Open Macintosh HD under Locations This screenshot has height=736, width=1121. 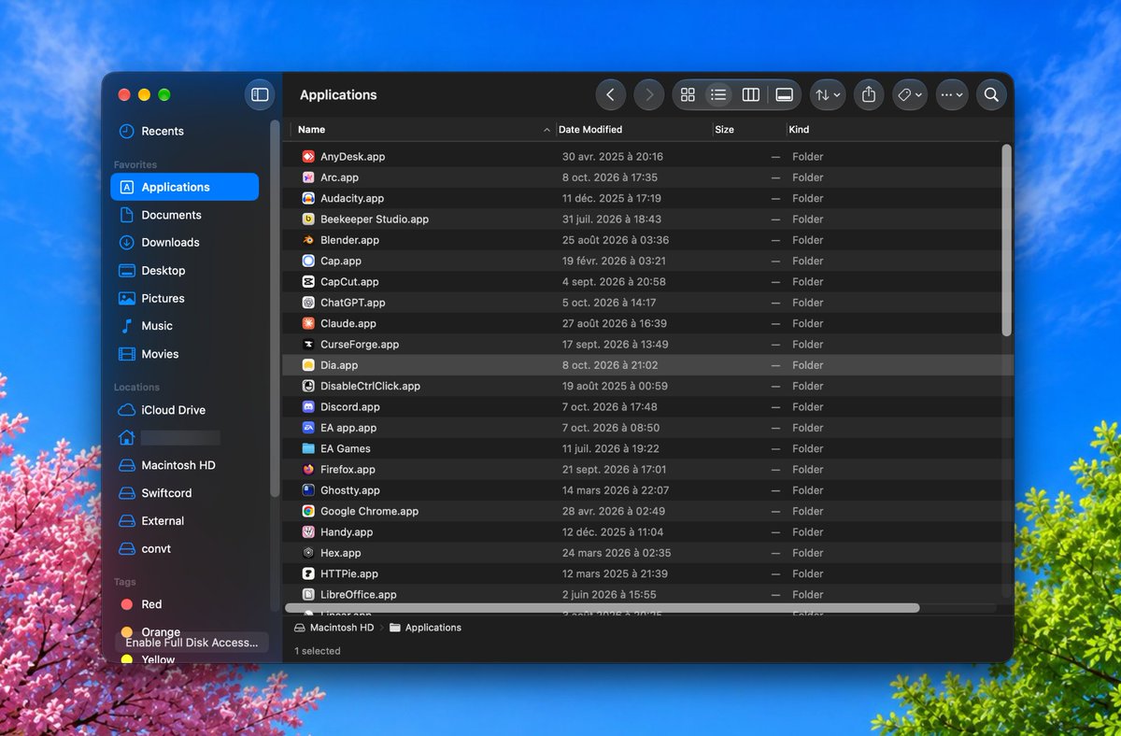(x=184, y=465)
